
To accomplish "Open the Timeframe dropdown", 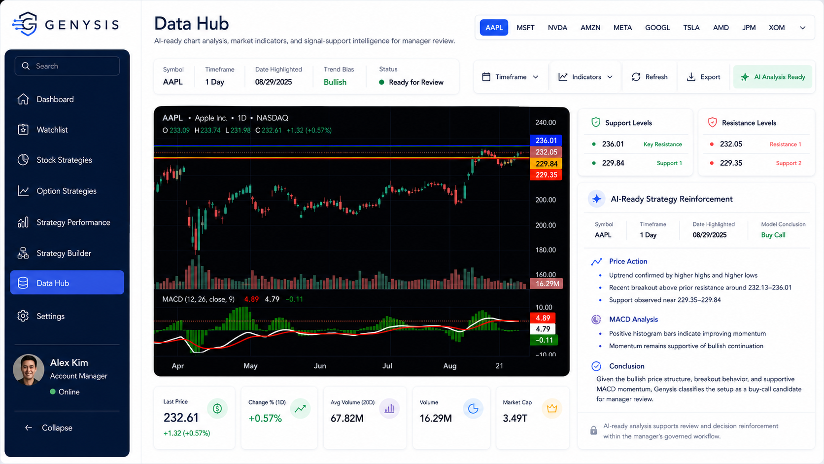I will click(x=511, y=77).
